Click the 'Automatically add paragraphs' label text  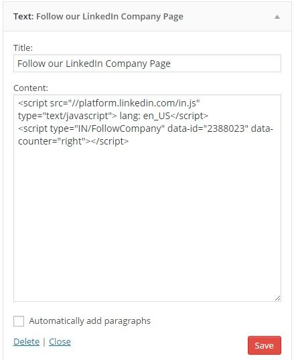tap(90, 321)
